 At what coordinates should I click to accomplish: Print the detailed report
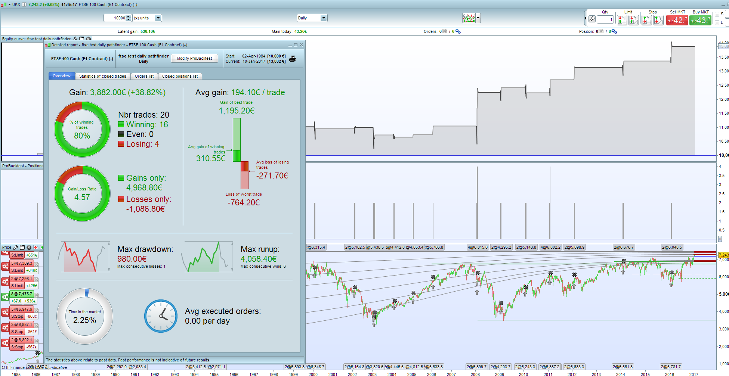coord(293,59)
